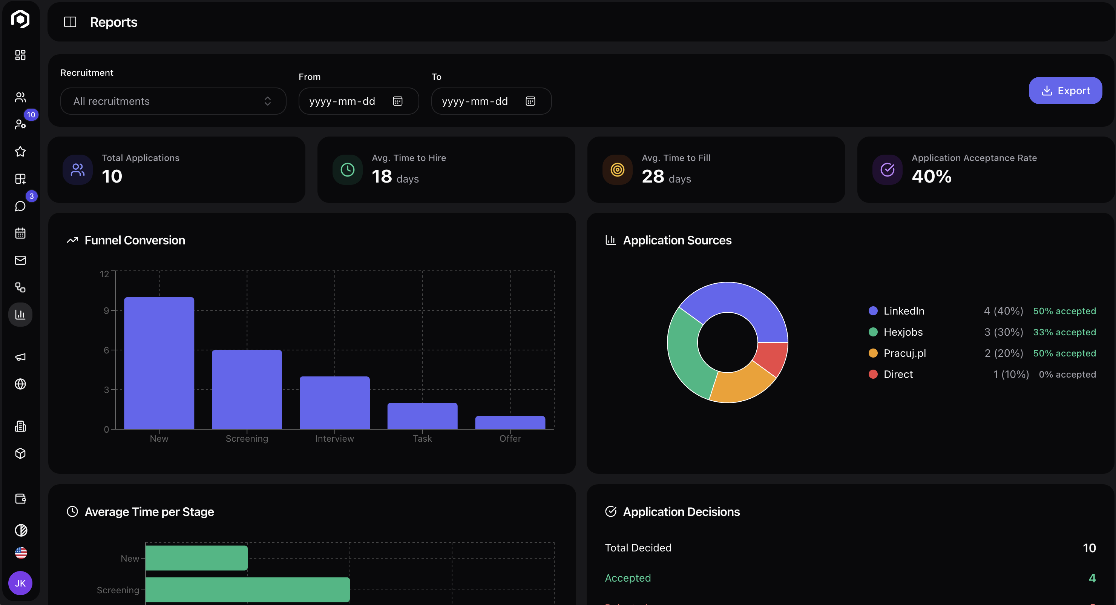Open the Chat panel showing 3 notifications
The image size is (1116, 605).
click(20, 206)
